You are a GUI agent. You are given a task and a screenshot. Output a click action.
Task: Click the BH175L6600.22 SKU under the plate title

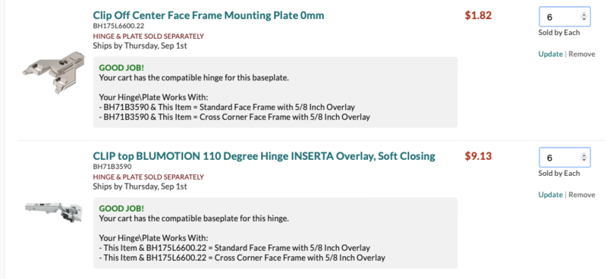118,27
